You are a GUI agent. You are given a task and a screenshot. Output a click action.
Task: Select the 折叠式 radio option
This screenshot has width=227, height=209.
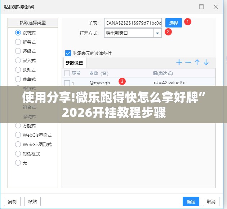[x=18, y=42]
